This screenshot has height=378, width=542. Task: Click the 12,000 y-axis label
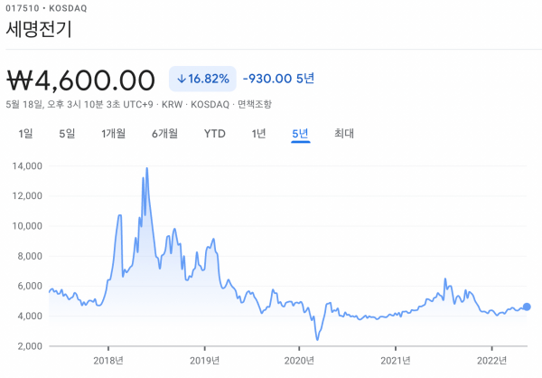(27, 196)
